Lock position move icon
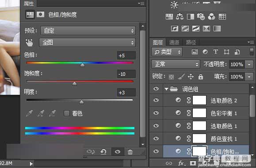The height and width of the screenshot is (168, 256). [x=191, y=77]
